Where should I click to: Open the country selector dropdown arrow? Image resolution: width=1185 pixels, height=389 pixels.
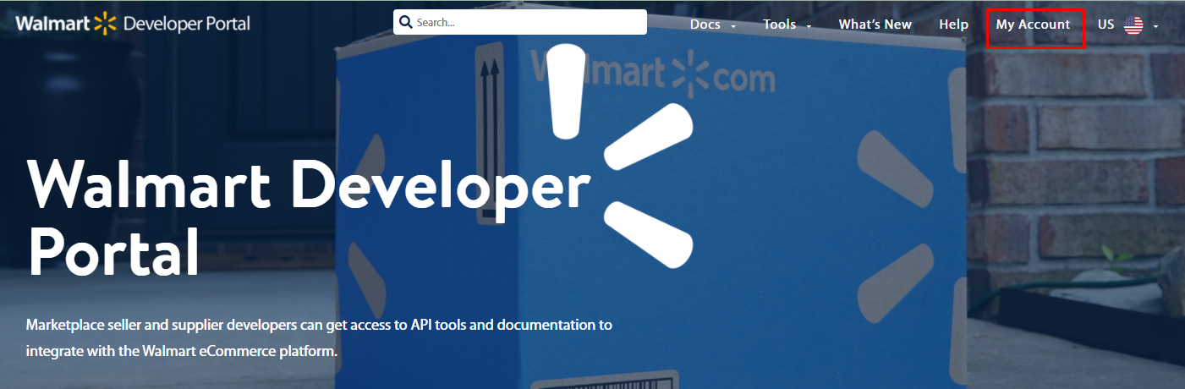tap(1155, 26)
